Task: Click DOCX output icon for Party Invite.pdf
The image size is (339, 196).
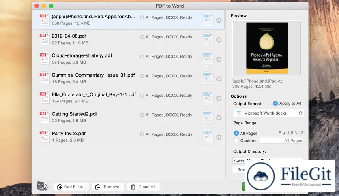Action: point(208,136)
